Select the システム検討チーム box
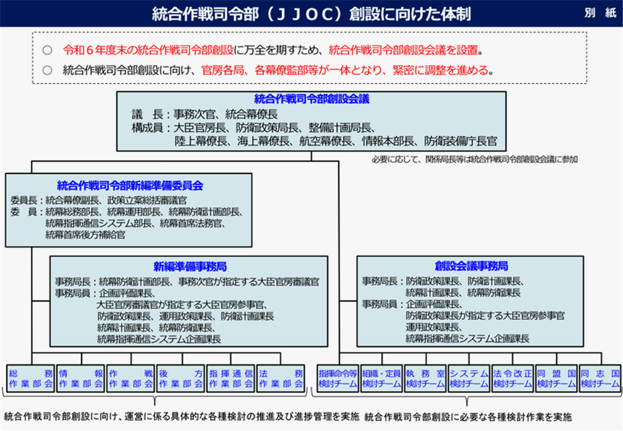This screenshot has width=623, height=431. tap(469, 379)
